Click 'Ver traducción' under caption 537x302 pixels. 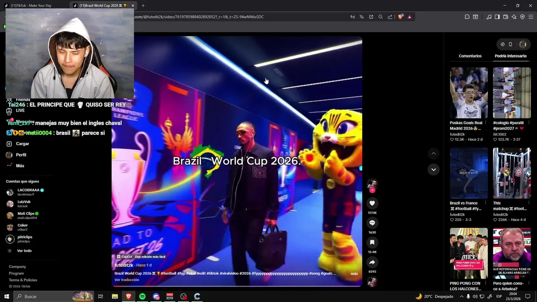(127, 280)
